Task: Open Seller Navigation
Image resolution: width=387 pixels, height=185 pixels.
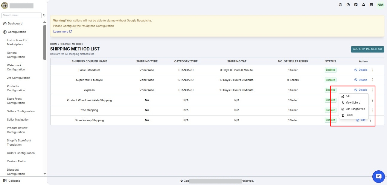Action: click(x=18, y=120)
